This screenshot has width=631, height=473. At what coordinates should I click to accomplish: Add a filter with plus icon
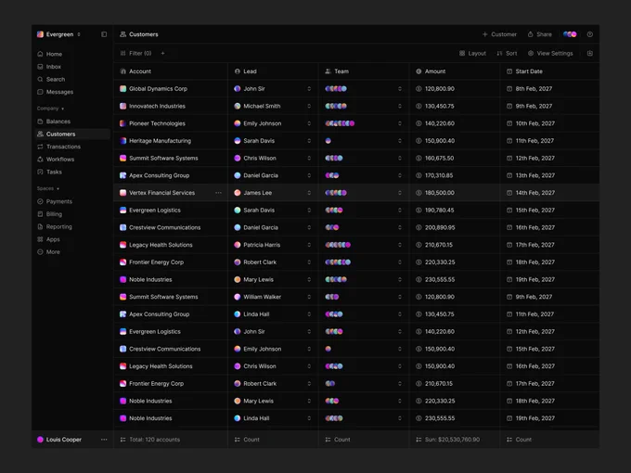tap(162, 53)
